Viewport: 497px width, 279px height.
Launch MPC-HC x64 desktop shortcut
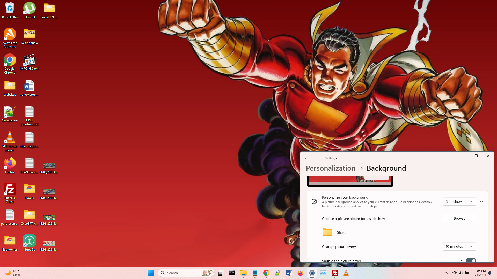[30, 62]
